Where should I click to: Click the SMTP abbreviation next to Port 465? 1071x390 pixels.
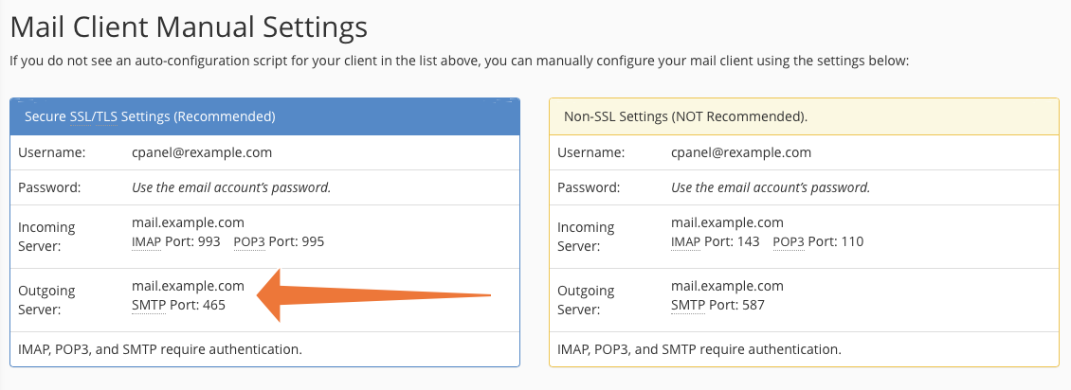point(149,305)
